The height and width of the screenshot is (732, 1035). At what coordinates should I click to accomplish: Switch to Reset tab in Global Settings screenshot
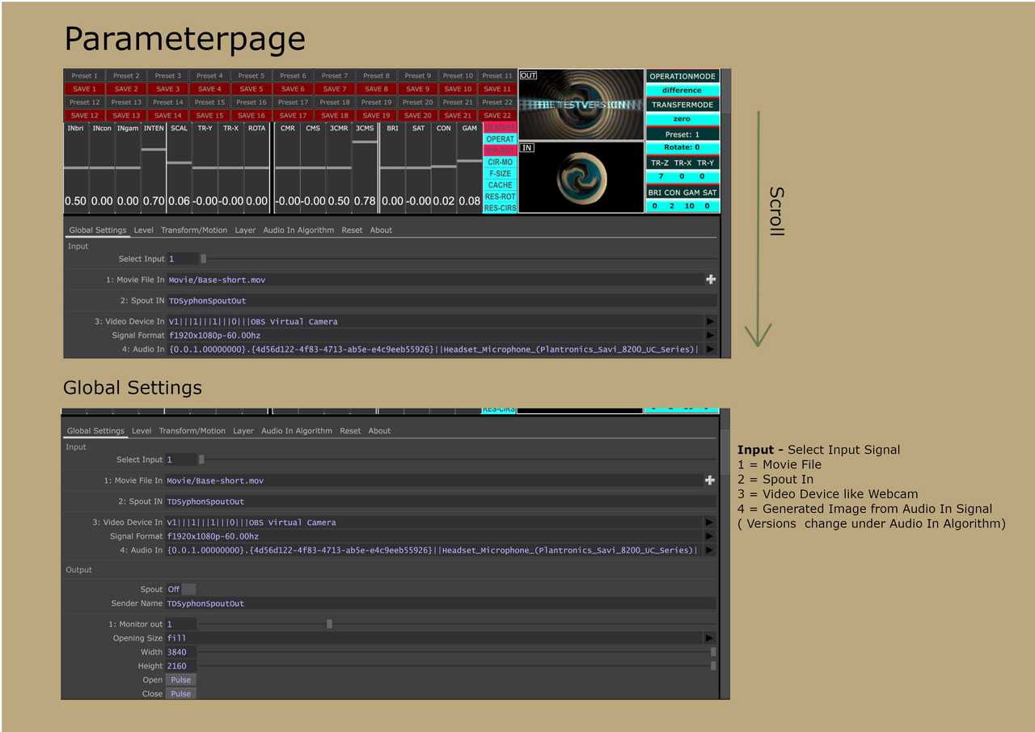(x=350, y=431)
